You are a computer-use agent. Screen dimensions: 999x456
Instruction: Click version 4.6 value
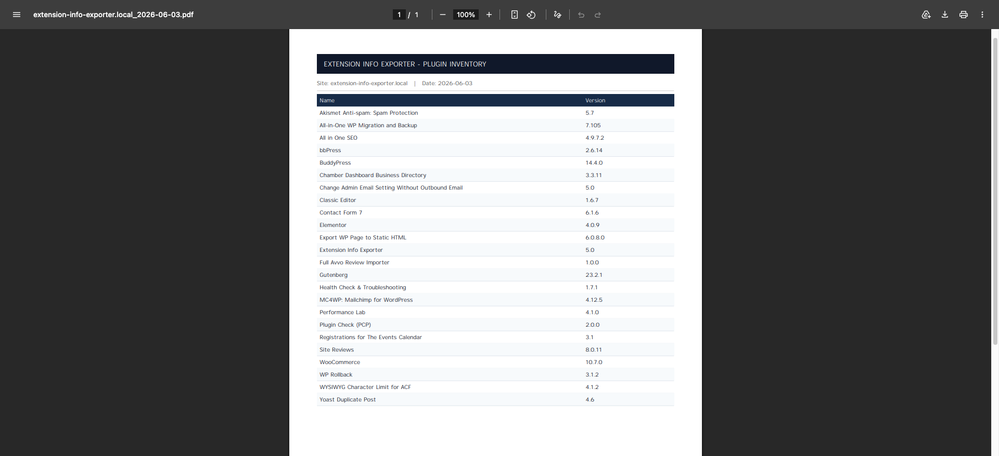(x=590, y=399)
